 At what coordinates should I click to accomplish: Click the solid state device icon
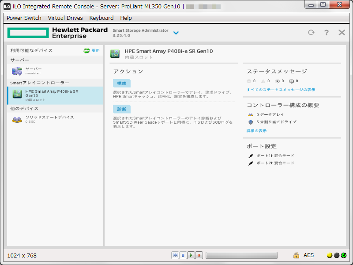[17, 119]
